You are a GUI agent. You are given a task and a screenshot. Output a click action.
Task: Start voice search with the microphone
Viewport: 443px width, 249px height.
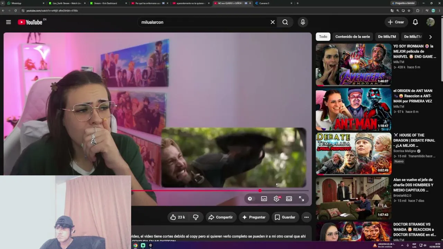[x=303, y=22]
